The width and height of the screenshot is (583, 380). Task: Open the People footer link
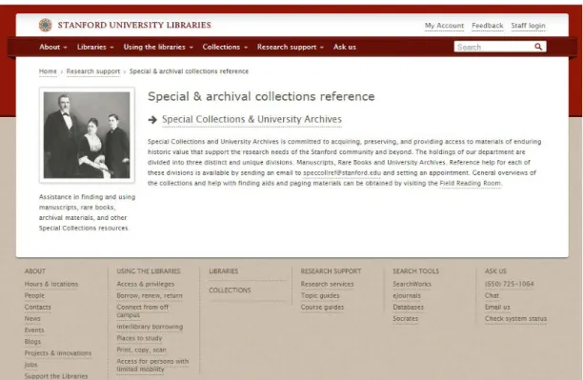(x=34, y=295)
